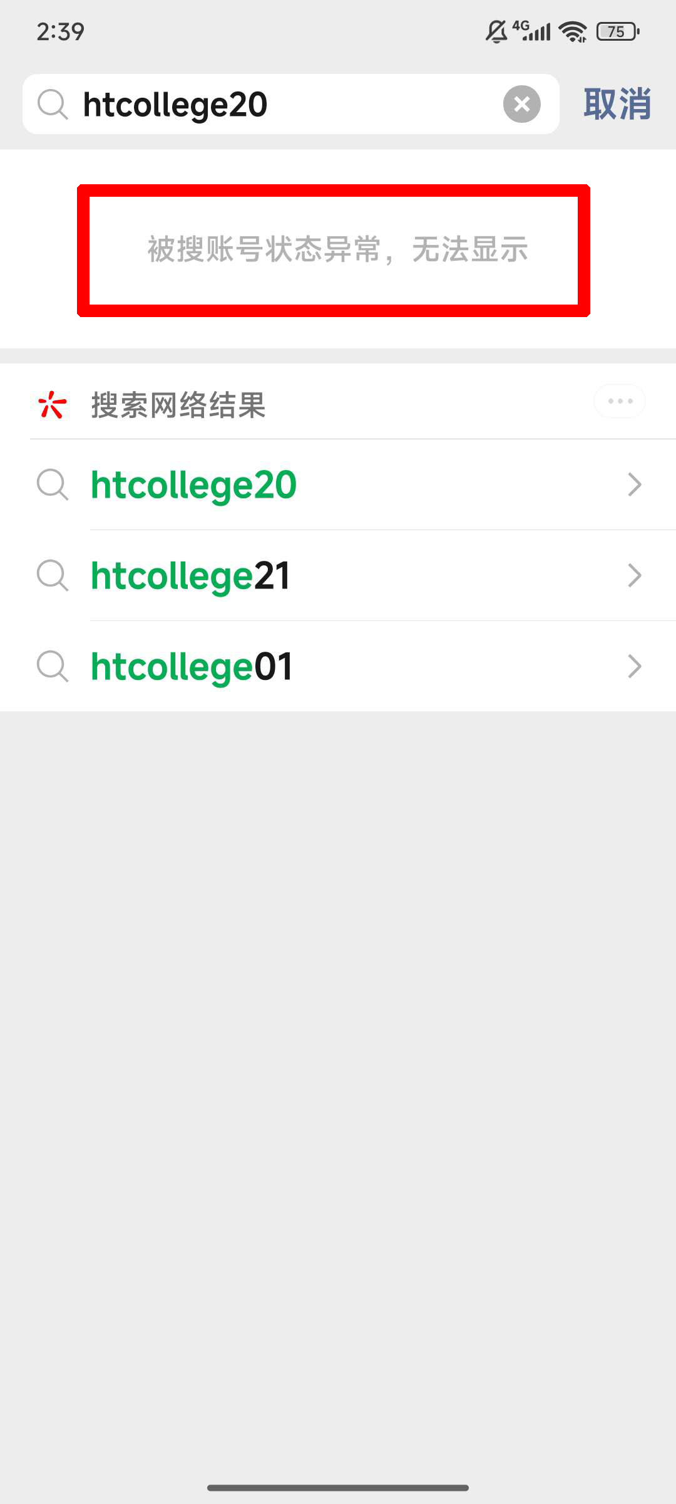The width and height of the screenshot is (676, 1504).
Task: Open chevron arrow for htcollege21 result
Action: [x=635, y=575]
